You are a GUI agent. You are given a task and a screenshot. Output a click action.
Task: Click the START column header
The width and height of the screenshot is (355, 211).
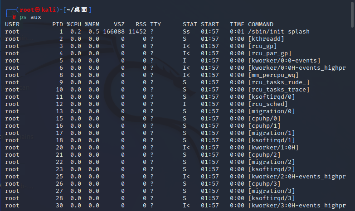(x=210, y=24)
